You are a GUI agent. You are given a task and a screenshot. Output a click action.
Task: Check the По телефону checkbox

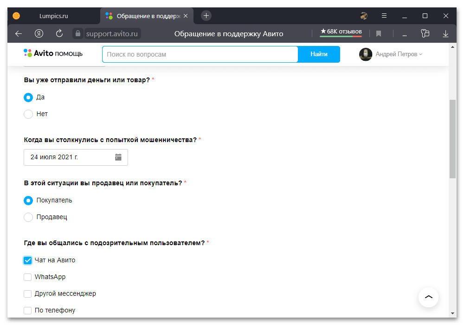click(27, 310)
